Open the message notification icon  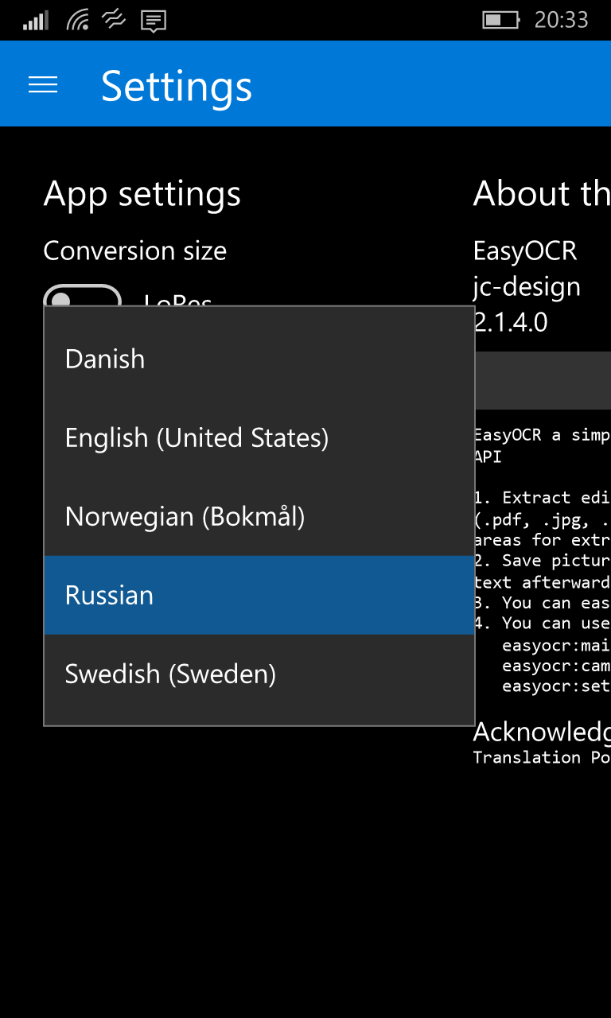coord(153,21)
